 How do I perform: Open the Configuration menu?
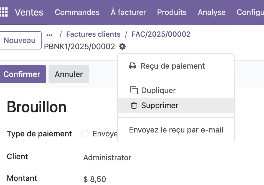click(x=250, y=12)
